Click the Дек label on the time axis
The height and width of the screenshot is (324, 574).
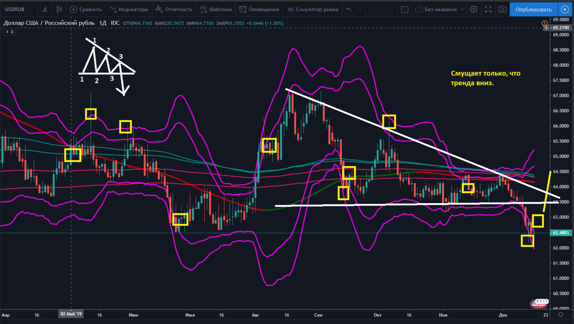(x=503, y=315)
